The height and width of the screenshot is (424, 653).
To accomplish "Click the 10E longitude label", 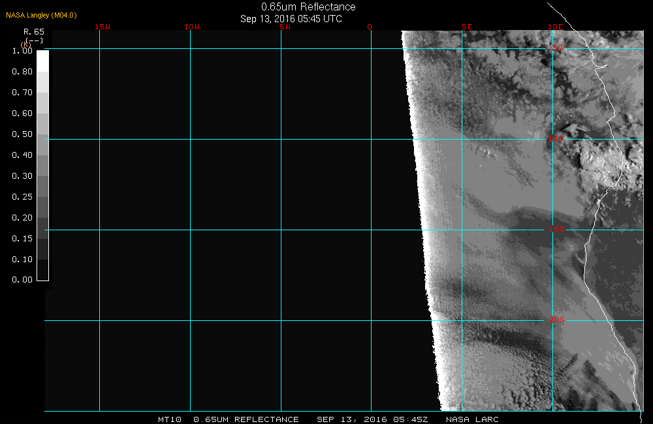I will 555,27.
